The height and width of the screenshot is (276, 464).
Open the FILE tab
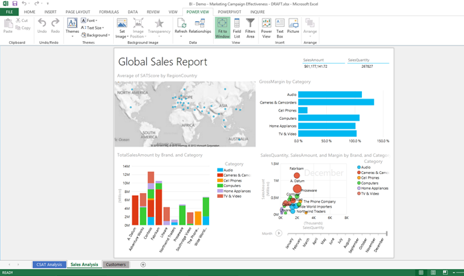[9, 12]
